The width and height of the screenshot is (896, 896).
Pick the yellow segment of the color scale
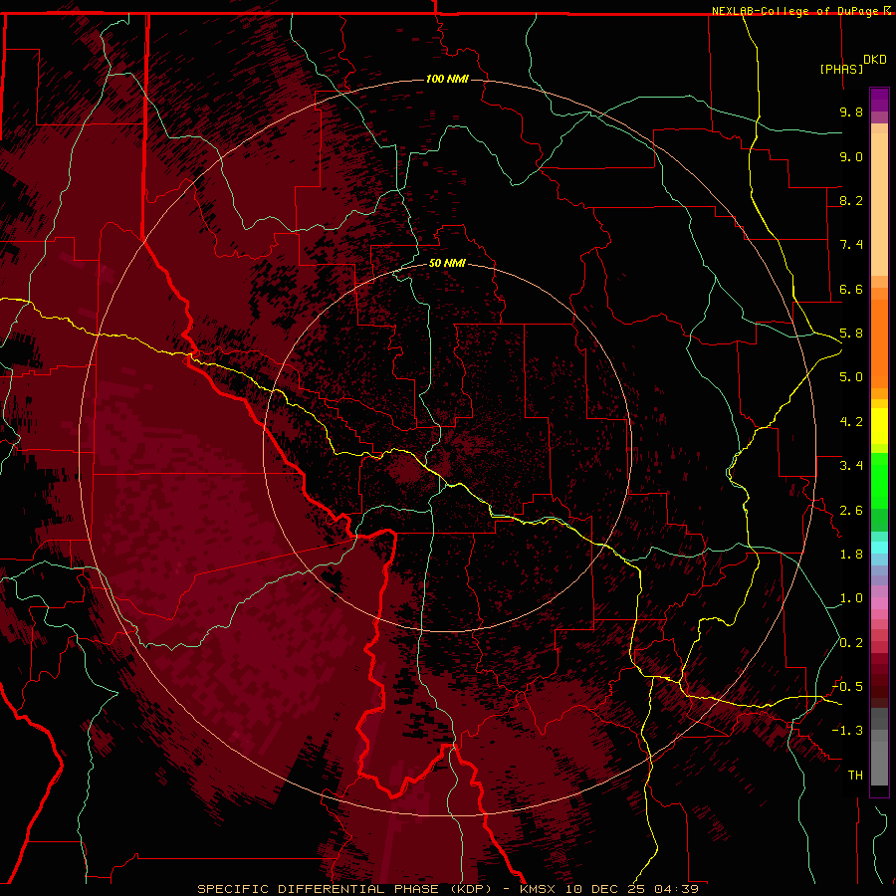879,426
